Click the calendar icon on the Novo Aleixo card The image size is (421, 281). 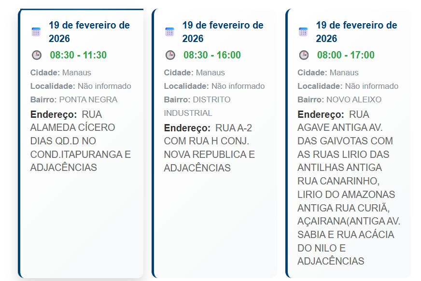tap(303, 32)
